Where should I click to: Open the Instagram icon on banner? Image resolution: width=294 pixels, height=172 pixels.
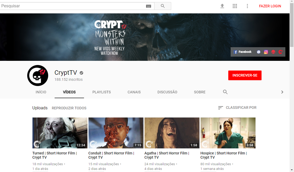click(266, 52)
